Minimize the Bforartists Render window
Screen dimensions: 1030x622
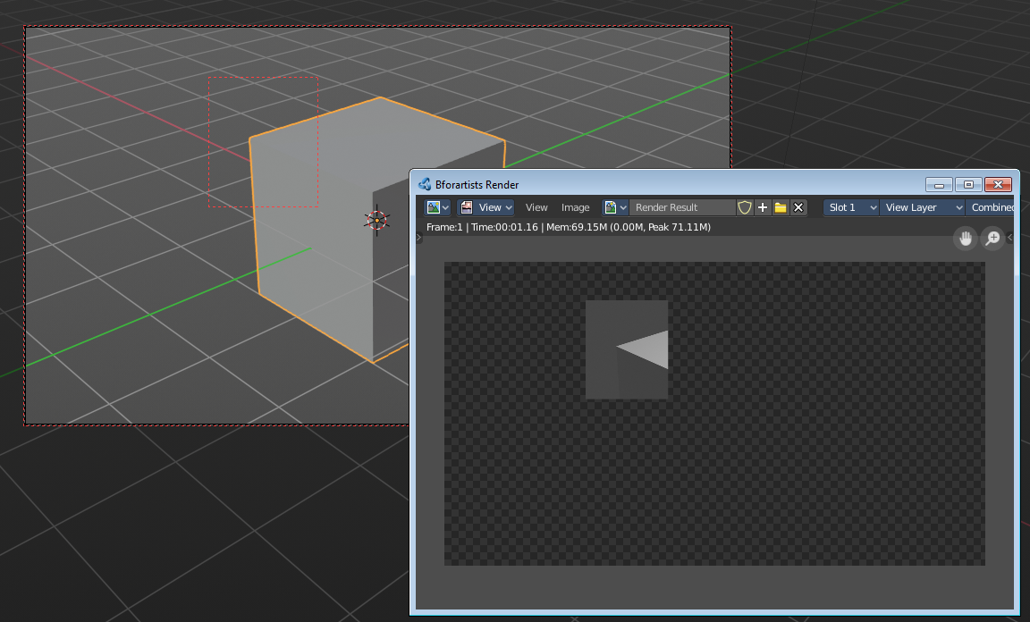pos(939,185)
